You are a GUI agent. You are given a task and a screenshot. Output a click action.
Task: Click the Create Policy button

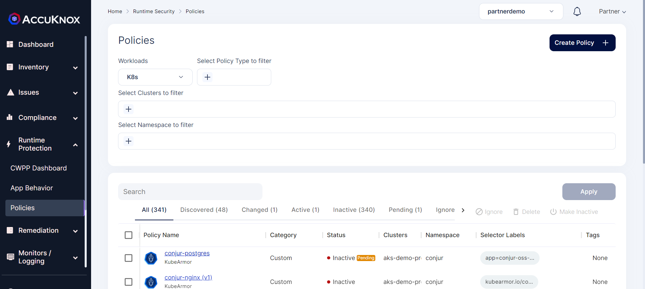click(x=582, y=43)
